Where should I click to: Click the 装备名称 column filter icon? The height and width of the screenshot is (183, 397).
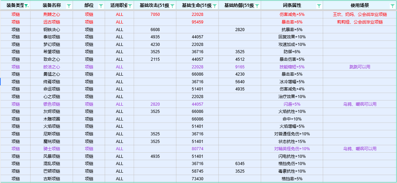coord(69,6)
